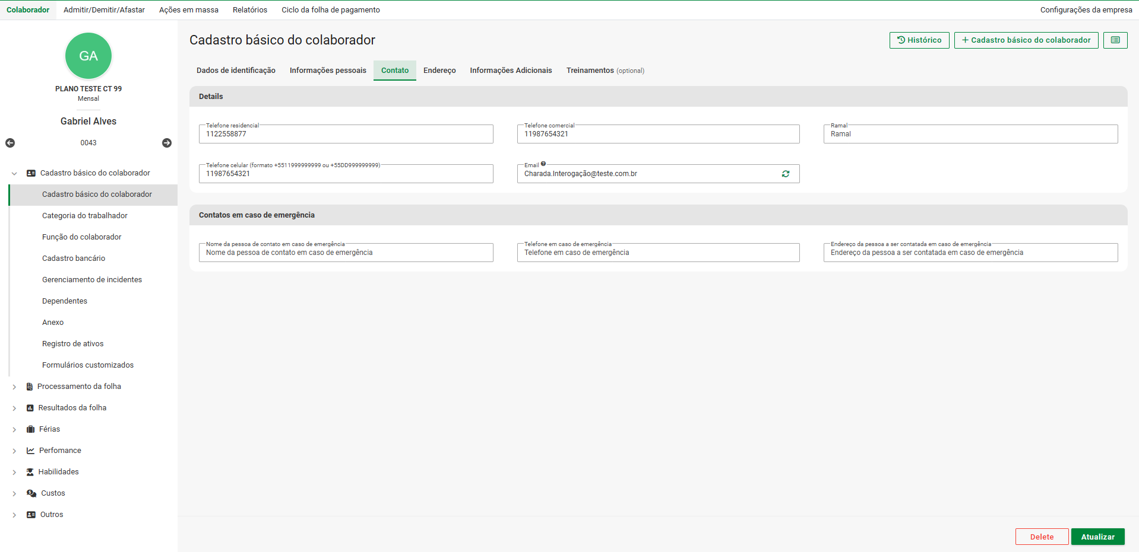Click the previous employee arrow icon
This screenshot has height=552, width=1139.
pos(10,143)
